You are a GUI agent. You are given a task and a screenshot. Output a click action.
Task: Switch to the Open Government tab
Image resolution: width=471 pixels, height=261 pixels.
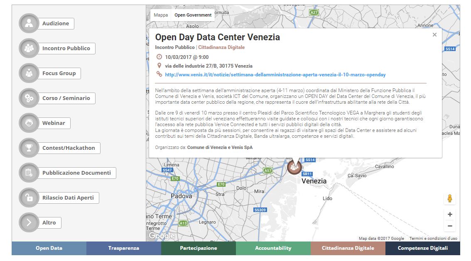(x=193, y=15)
